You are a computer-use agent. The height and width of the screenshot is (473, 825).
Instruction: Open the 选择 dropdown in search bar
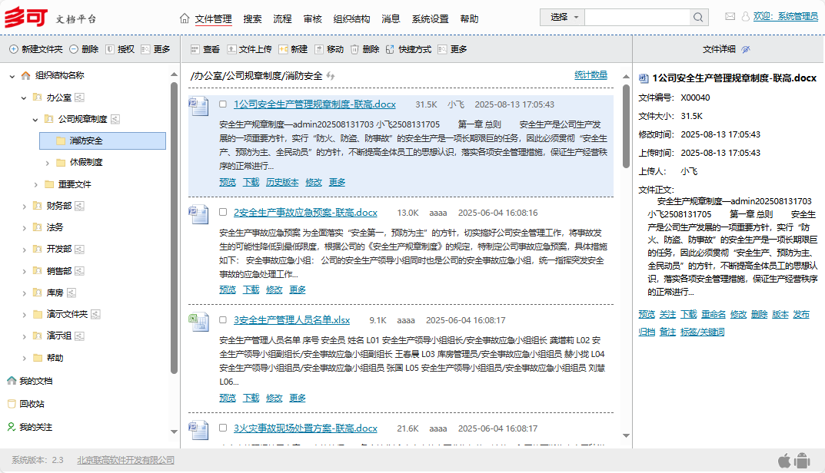[562, 18]
